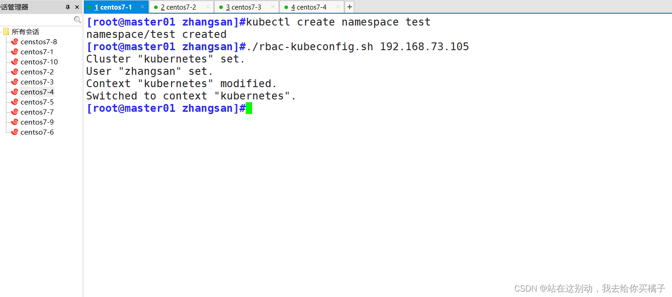Click the green status dot on centos7-4 tab
672x297 pixels.
click(286, 7)
